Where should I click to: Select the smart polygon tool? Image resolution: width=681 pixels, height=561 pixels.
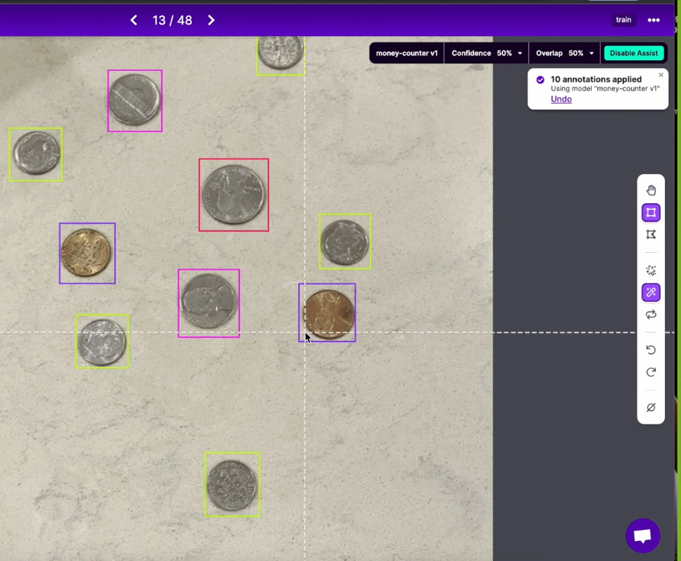(650, 270)
